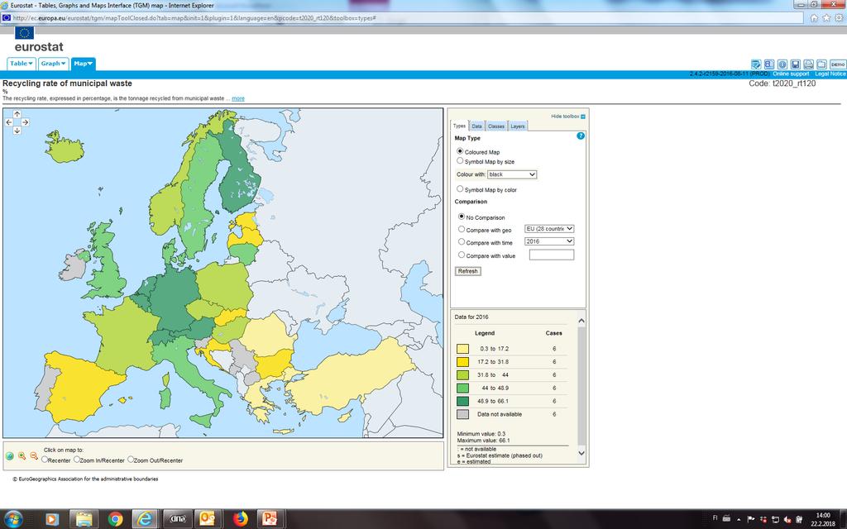Image resolution: width=847 pixels, height=529 pixels.
Task: Pan the map right with the right arrow
Action: 25,122
